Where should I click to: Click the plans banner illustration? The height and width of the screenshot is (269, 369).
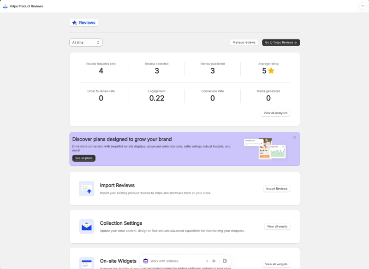tap(265, 148)
